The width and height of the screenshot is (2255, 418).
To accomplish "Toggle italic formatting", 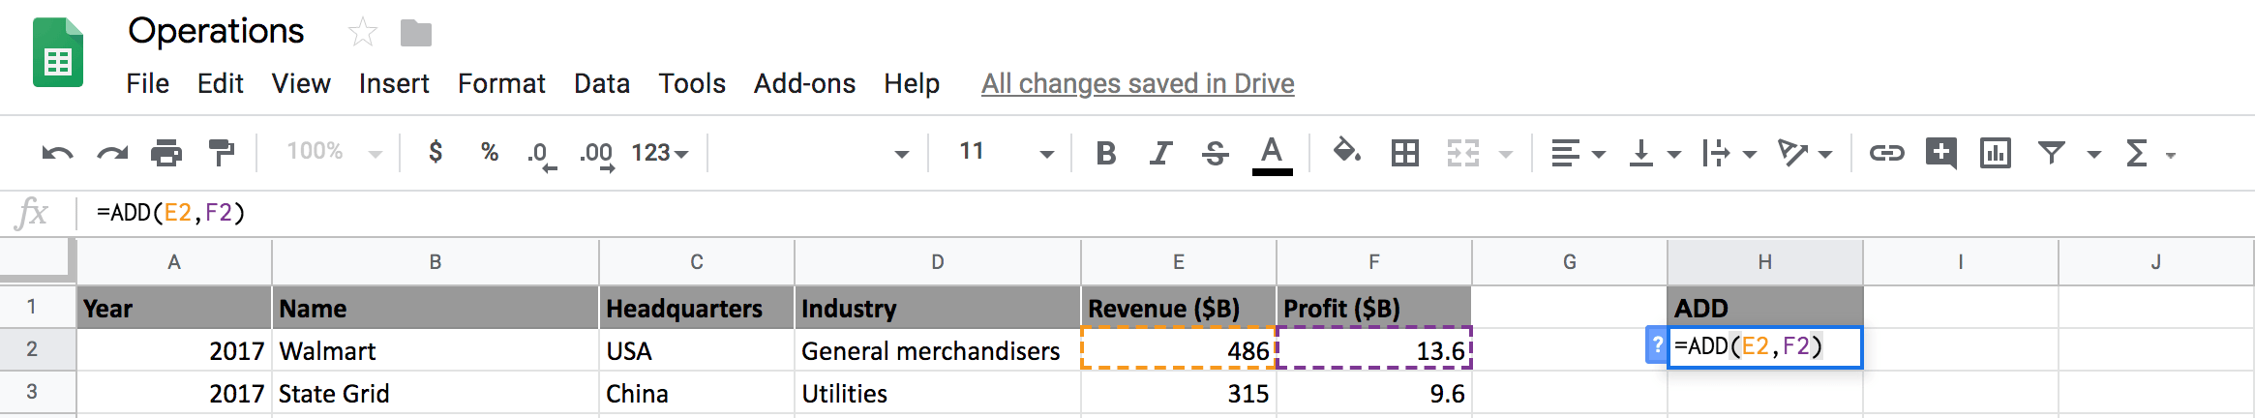I will tap(1160, 153).
